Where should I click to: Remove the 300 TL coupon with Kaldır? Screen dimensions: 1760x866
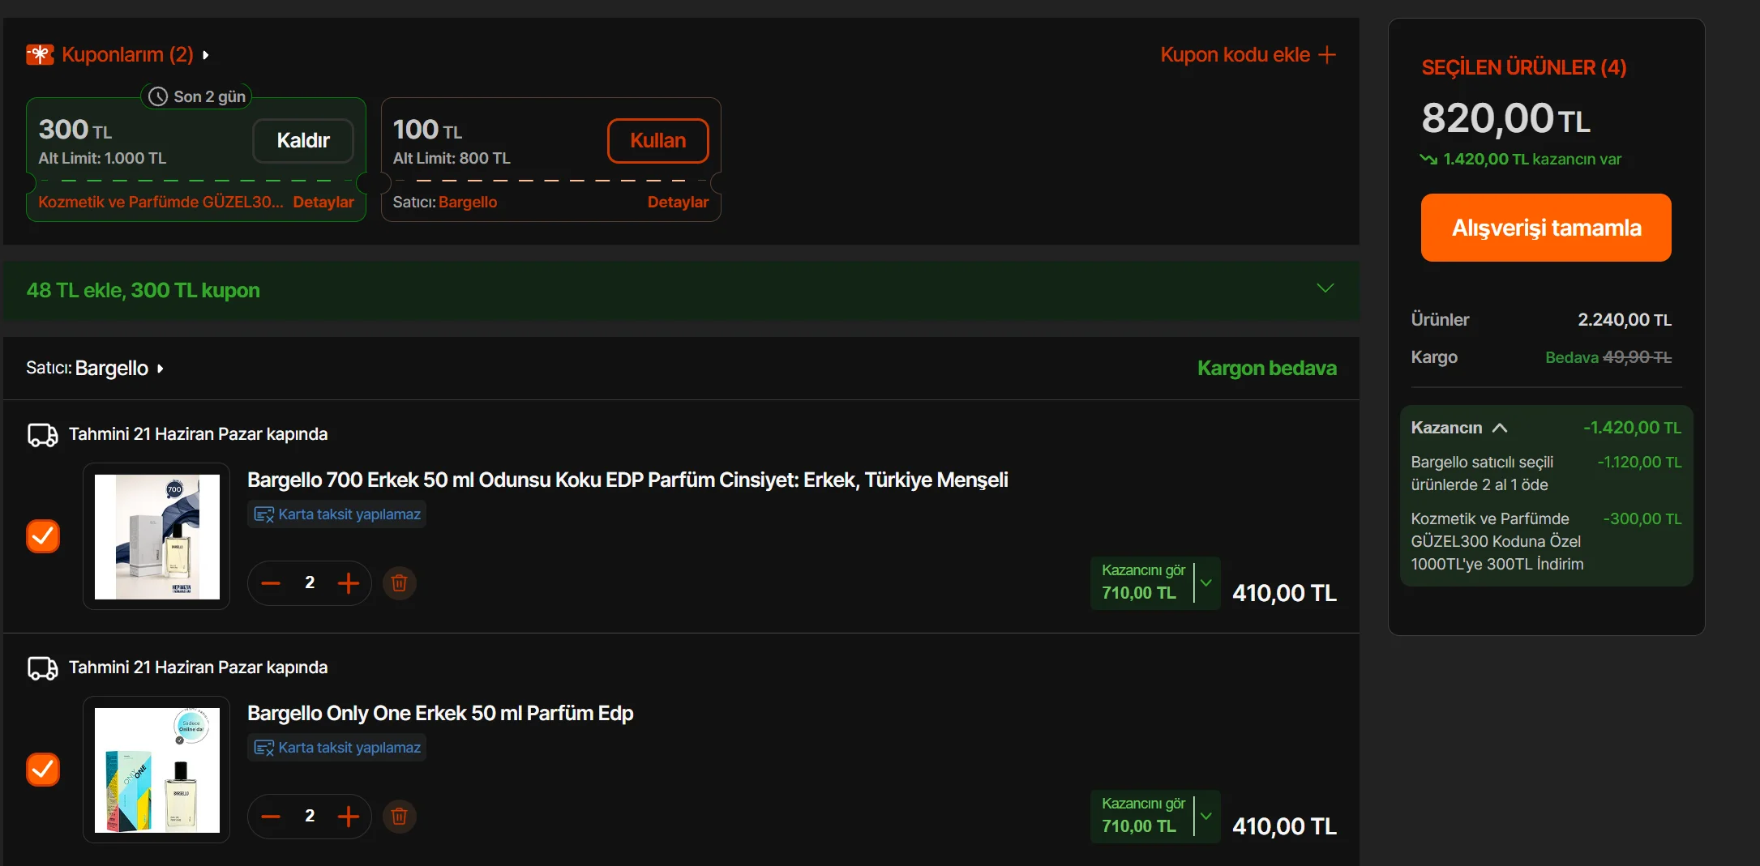pyautogui.click(x=303, y=140)
